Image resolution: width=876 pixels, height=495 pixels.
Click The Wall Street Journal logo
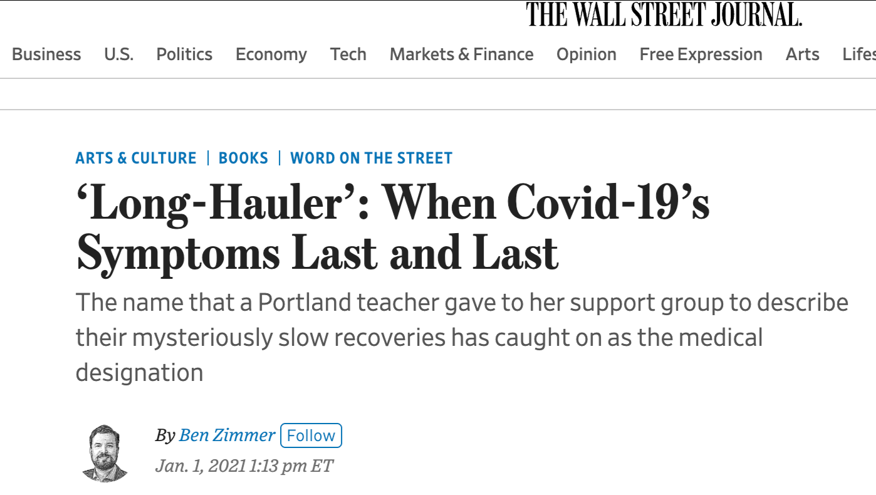tap(664, 14)
